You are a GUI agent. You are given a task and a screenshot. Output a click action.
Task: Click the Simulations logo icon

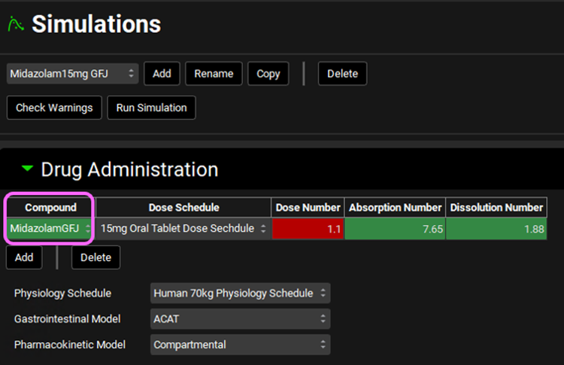15,25
